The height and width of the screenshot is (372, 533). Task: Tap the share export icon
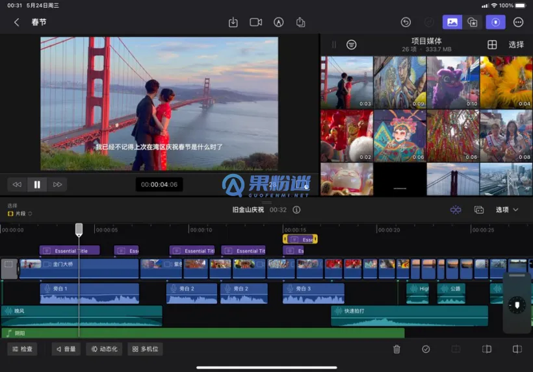300,22
